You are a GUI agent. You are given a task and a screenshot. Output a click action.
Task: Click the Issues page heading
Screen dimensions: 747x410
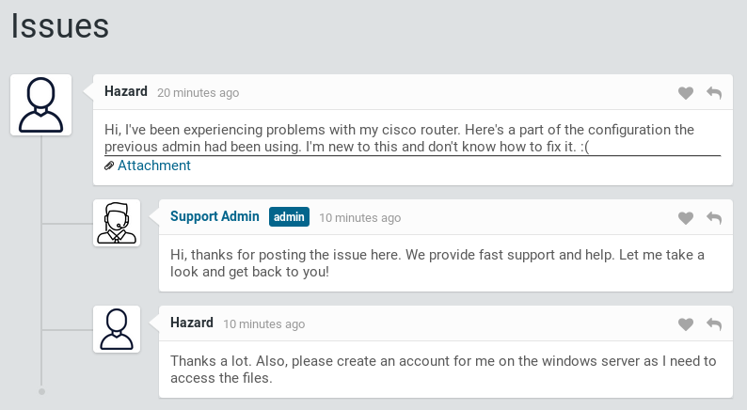[x=60, y=26]
